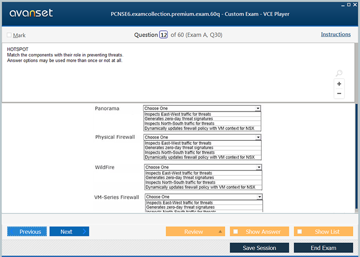This screenshot has height=257, width=360.
Task: Maximize the VCE Player window
Action: point(348,4)
